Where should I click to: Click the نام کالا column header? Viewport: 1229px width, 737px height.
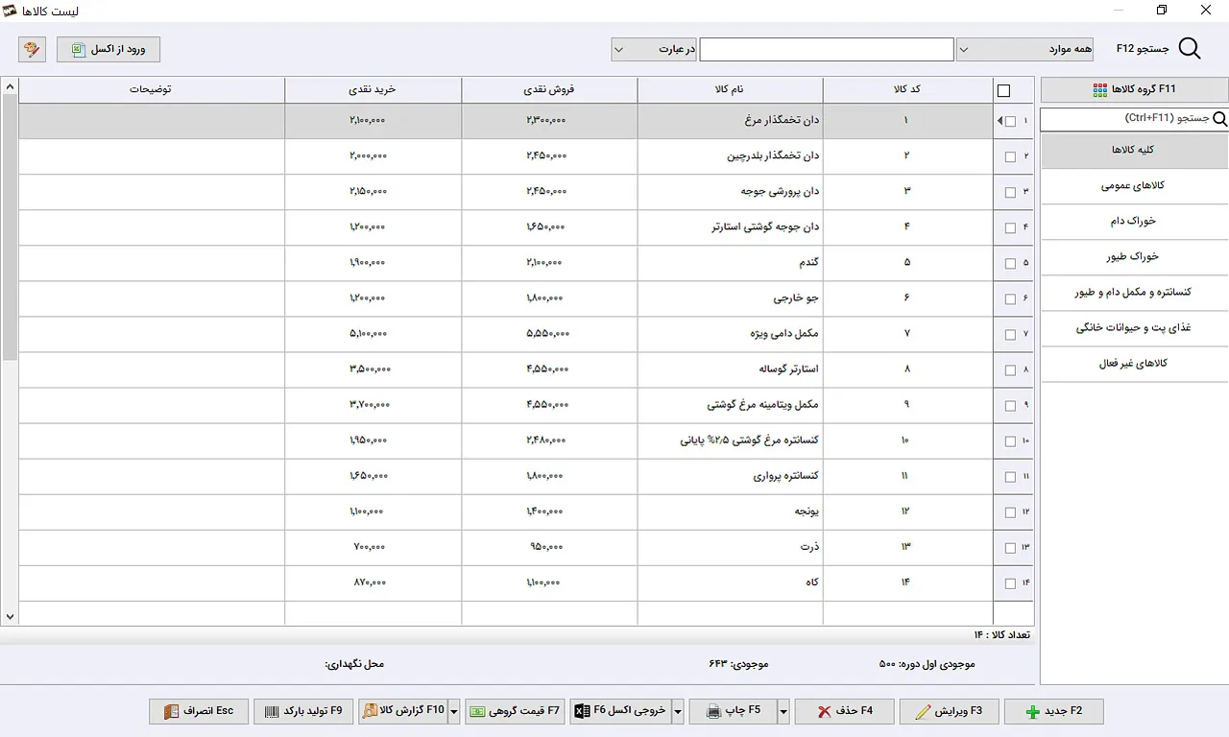click(730, 90)
